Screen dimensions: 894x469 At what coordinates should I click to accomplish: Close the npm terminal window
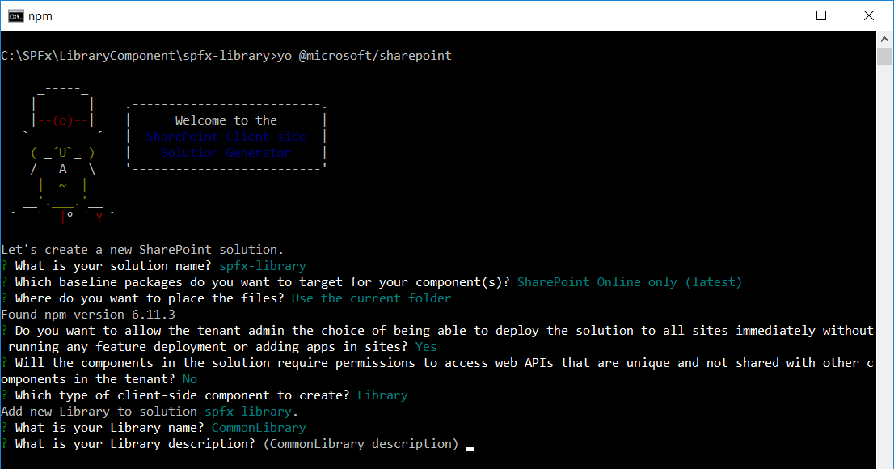click(x=869, y=15)
